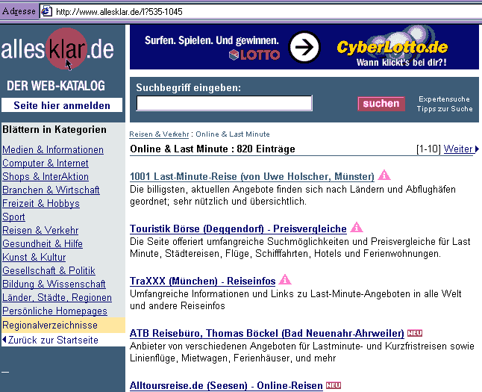Screen dimensions: 482x392
Task: Open Computer & Internet category
Action: tap(46, 163)
